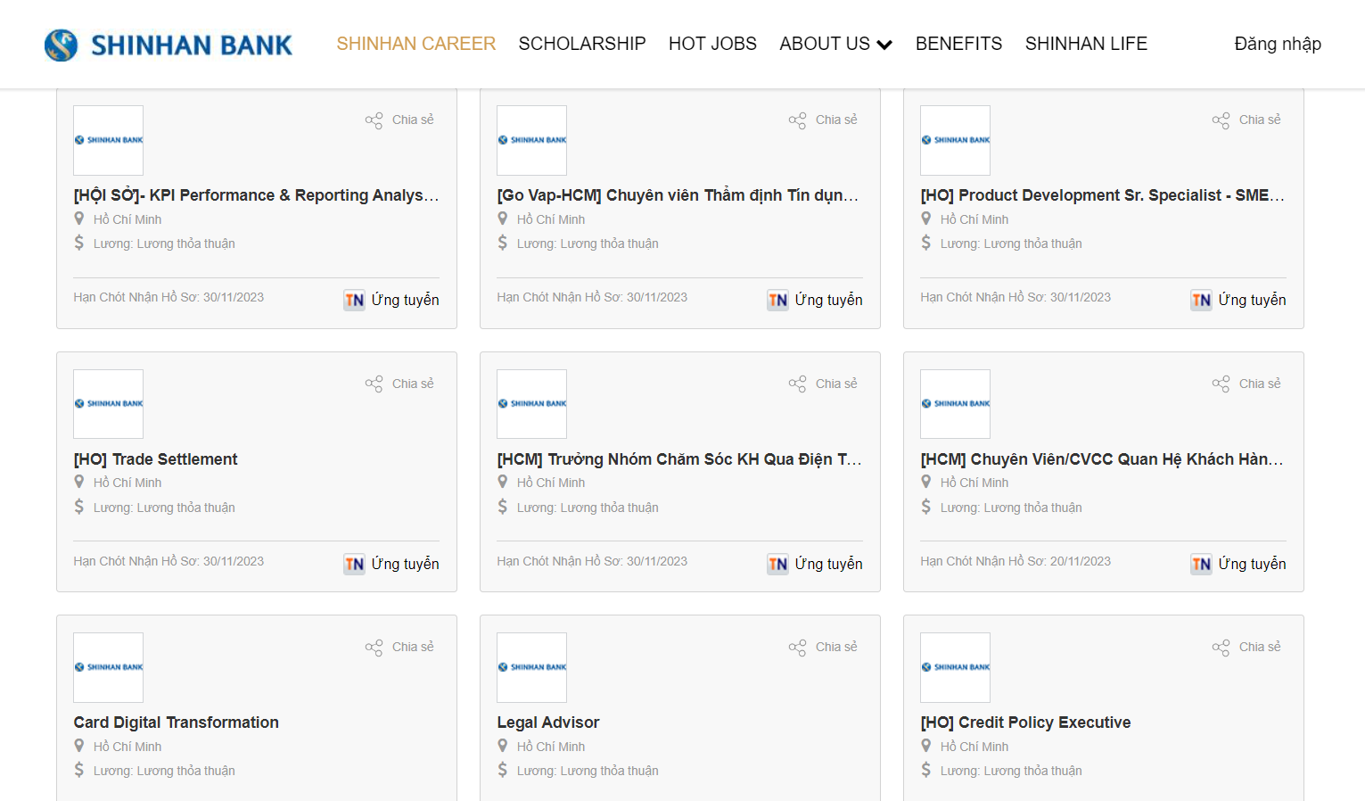This screenshot has height=801, width=1365.
Task: Click the location pin on Product Development card
Action: (x=926, y=219)
